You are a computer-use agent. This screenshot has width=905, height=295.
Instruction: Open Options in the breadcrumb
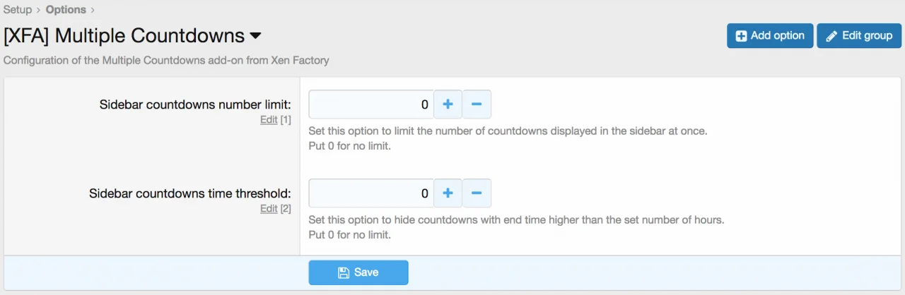(66, 10)
